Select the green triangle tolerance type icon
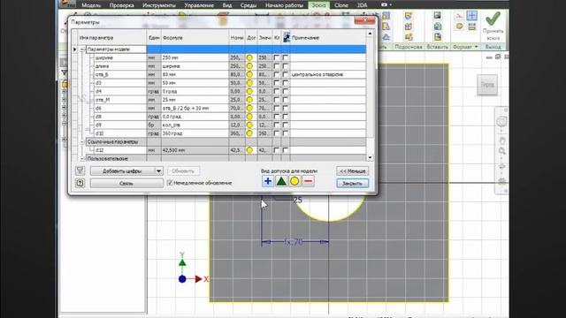The image size is (566, 318). pos(281,181)
